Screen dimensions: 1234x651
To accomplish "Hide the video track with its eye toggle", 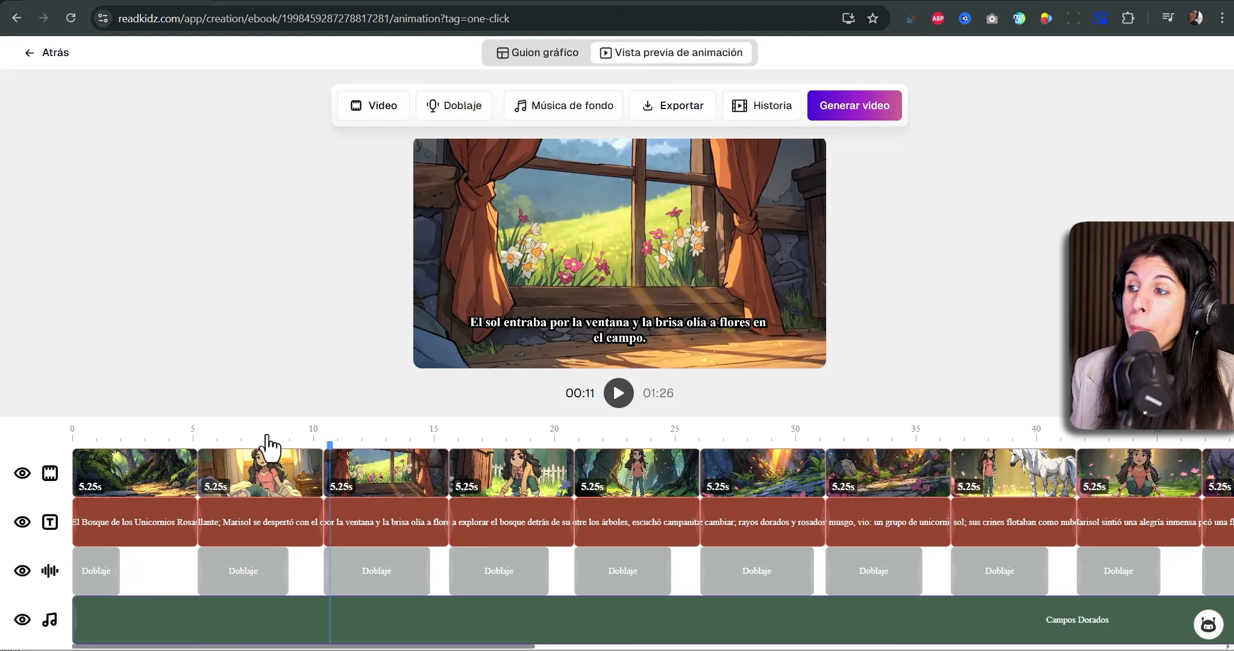I will (x=22, y=473).
